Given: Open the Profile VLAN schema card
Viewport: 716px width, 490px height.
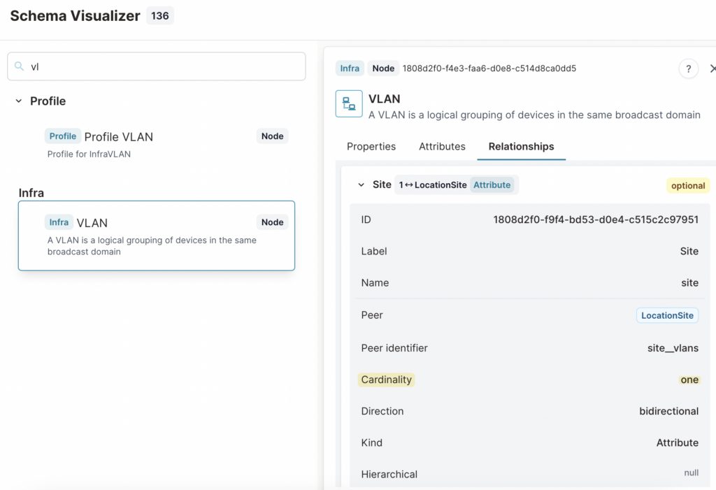Looking at the screenshot, I should tap(156, 144).
